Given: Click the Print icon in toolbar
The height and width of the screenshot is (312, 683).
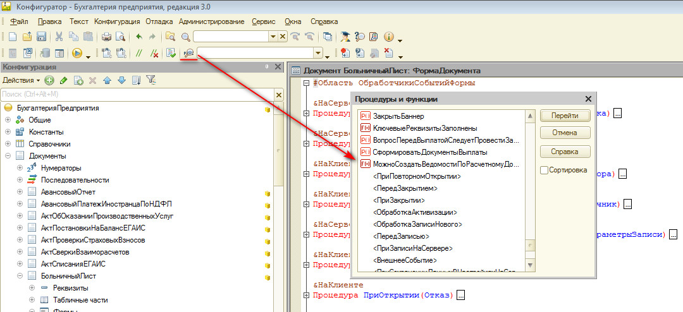Looking at the screenshot, I should [106, 37].
